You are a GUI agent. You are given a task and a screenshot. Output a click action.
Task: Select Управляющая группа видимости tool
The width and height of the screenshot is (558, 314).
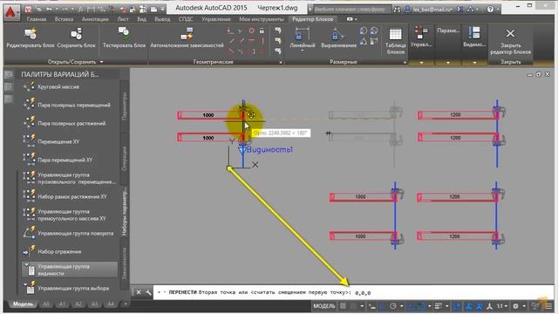tap(70, 270)
